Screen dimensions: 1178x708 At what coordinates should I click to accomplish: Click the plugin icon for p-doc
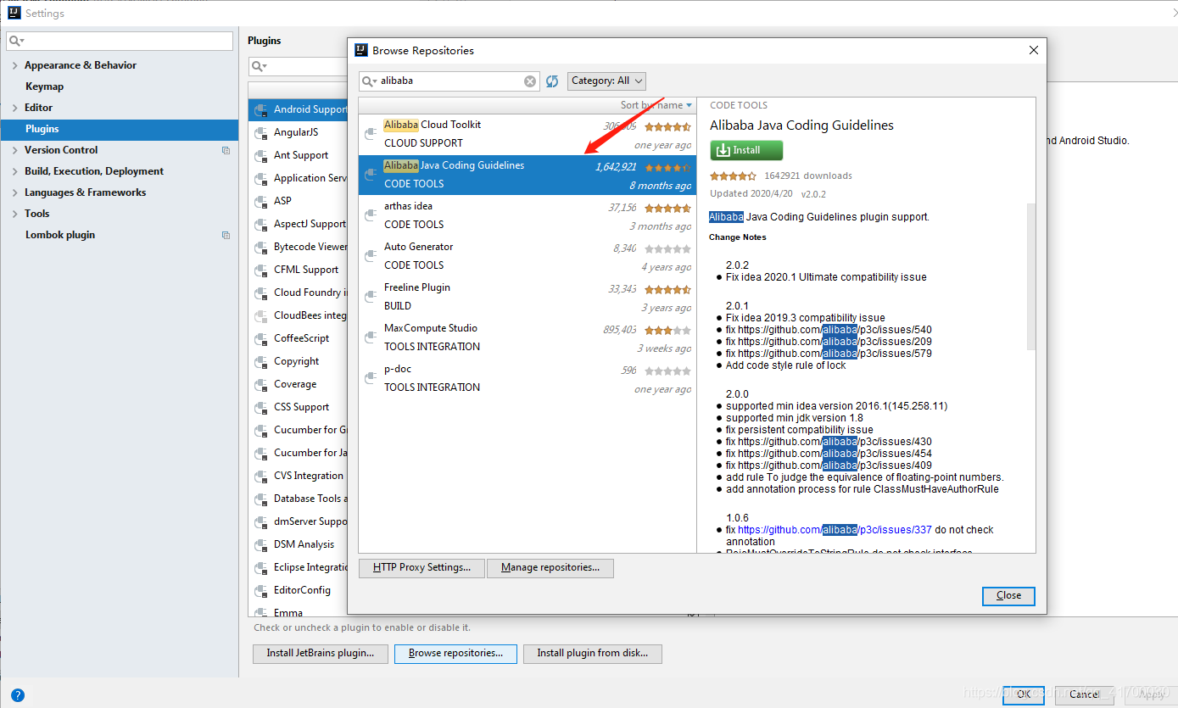coord(371,378)
